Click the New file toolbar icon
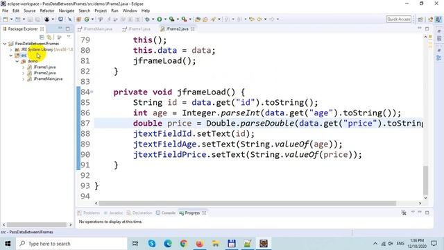The height and width of the screenshot is (250, 444). click(6, 19)
